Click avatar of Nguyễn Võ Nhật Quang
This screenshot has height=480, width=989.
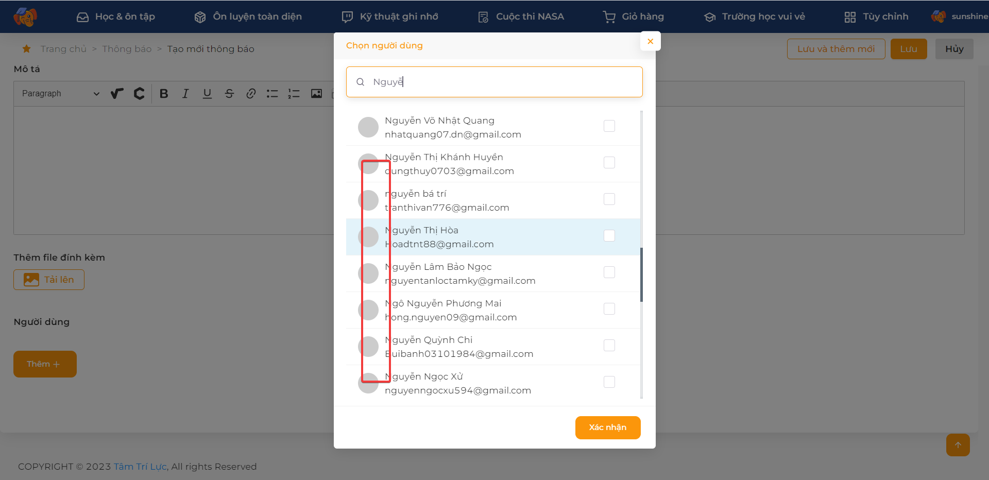(368, 127)
